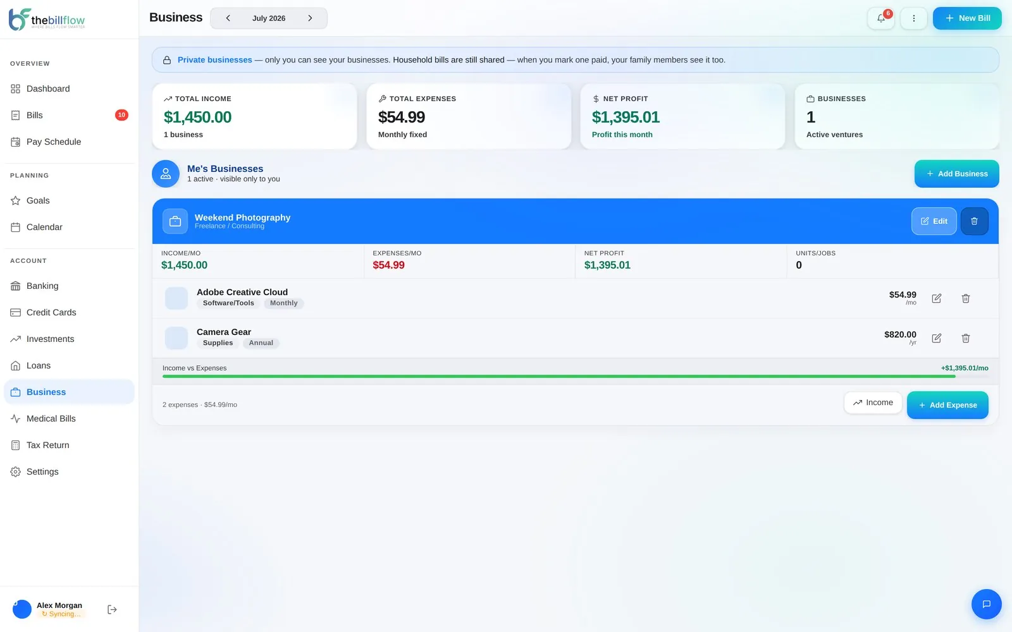Image resolution: width=1012 pixels, height=632 pixels.
Task: Click the Income button
Action: pos(873,403)
